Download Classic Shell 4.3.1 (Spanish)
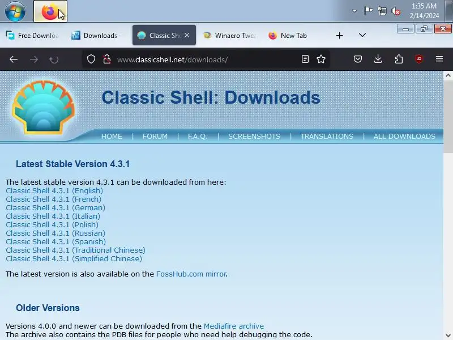Image resolution: width=453 pixels, height=340 pixels. point(55,242)
